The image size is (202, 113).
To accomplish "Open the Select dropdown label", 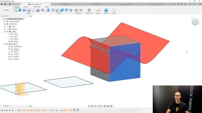I will (x=114, y=13).
